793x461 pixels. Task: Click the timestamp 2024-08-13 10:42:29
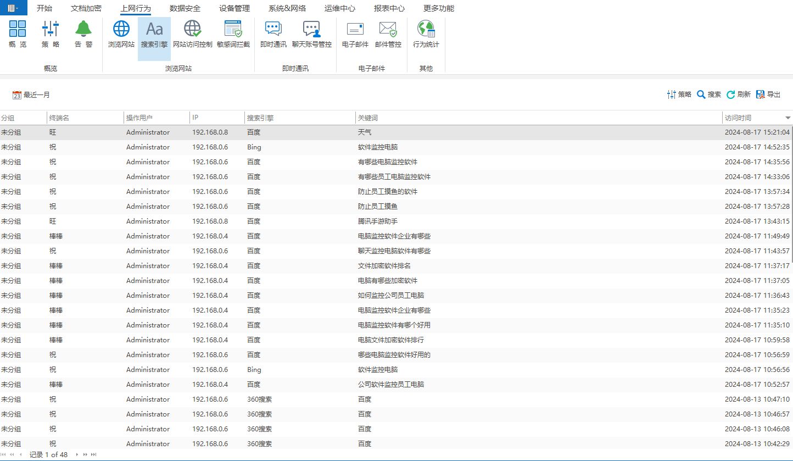757,444
